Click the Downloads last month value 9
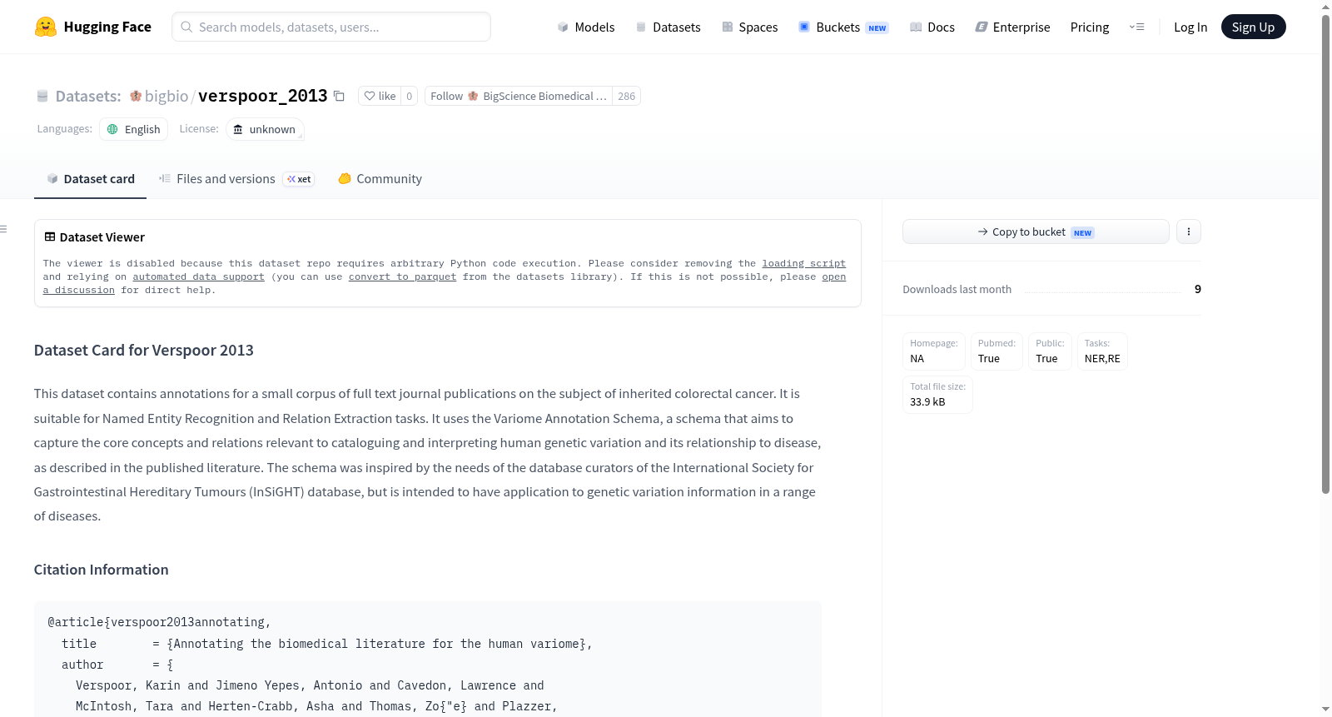The width and height of the screenshot is (1332, 717). point(1198,289)
